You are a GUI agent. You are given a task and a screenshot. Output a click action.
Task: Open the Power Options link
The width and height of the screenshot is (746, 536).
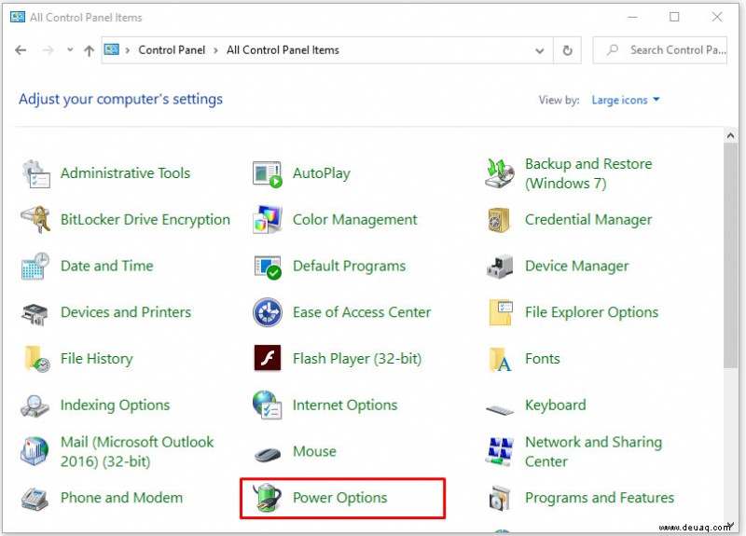point(339,498)
